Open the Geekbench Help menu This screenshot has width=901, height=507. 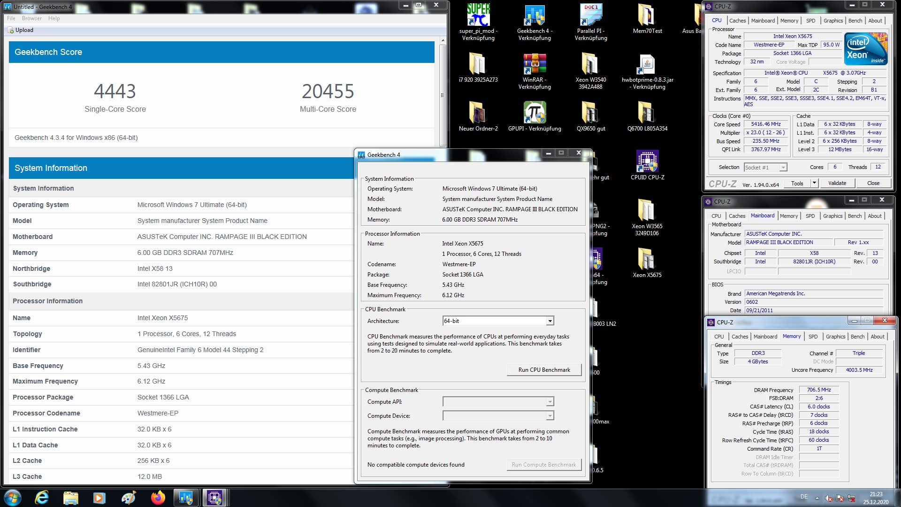[x=54, y=18]
